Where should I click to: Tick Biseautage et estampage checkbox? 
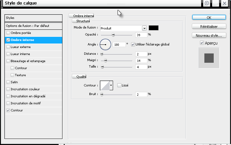click(8, 61)
